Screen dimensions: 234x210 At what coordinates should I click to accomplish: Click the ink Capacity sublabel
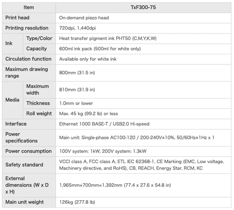tap(37, 49)
